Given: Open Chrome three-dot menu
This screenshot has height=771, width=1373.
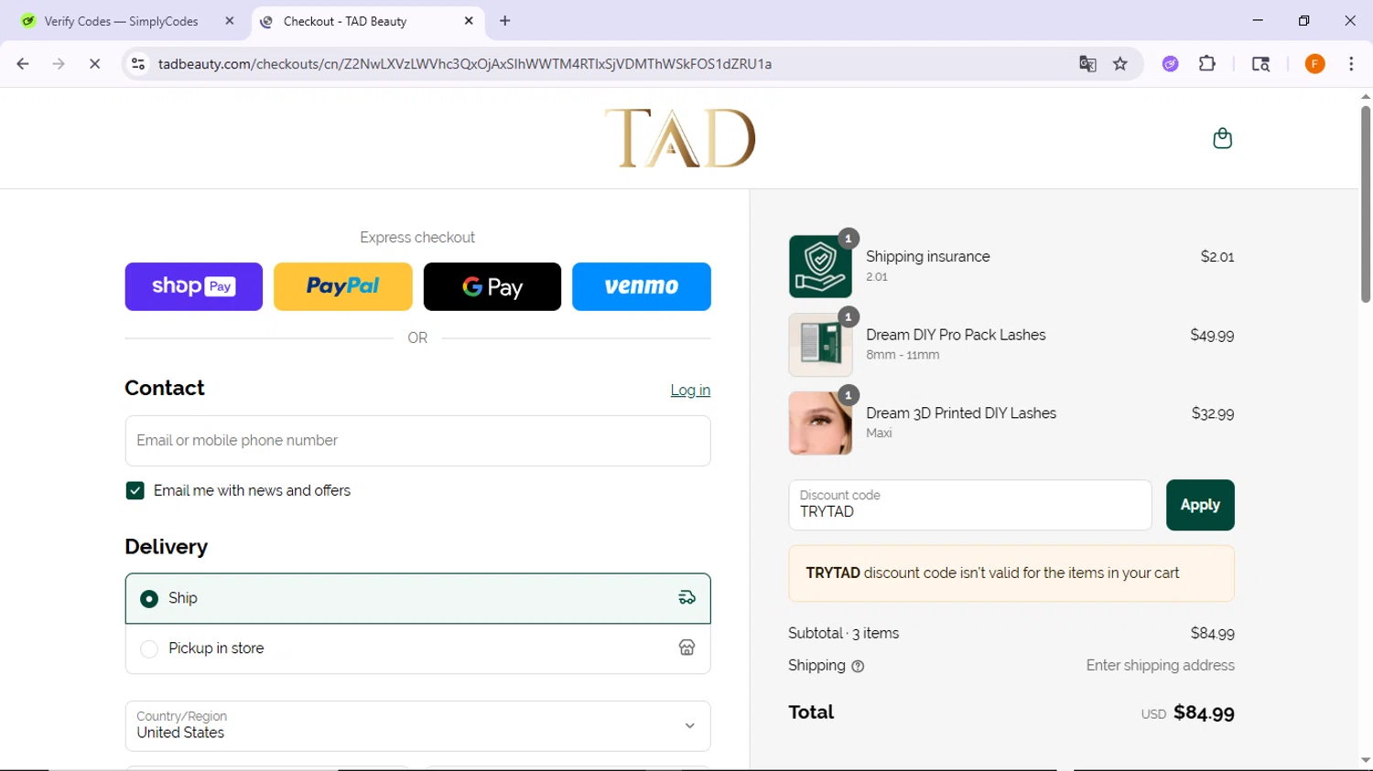Looking at the screenshot, I should coord(1351,64).
